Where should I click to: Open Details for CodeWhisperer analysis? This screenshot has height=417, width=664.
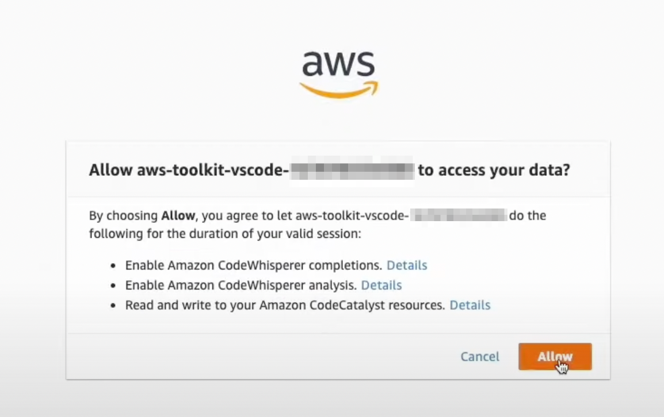[x=381, y=285]
